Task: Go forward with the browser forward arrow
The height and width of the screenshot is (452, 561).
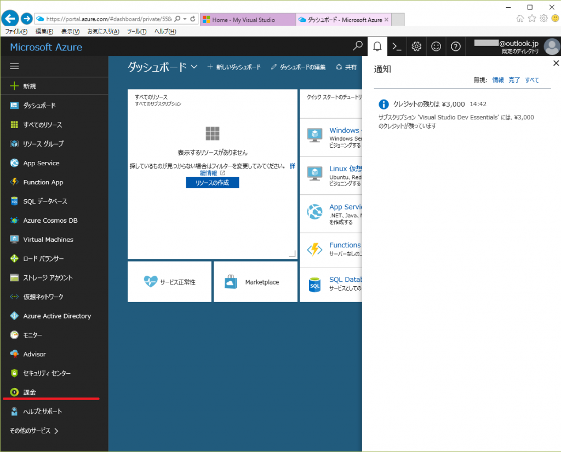Action: pyautogui.click(x=26, y=19)
